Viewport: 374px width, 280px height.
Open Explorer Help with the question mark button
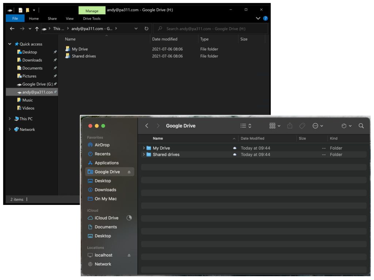[x=265, y=18]
